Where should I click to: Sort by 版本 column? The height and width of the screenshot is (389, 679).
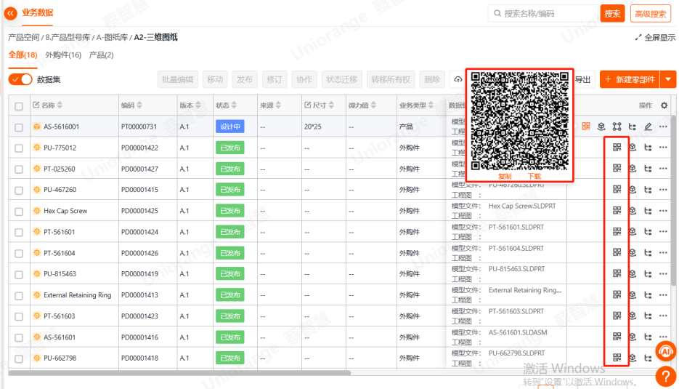click(198, 105)
